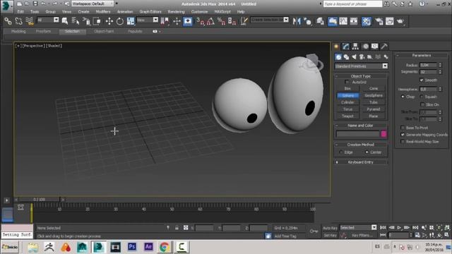Expand the Keyboard Entry rollout
452x254 pixels.
pyautogui.click(x=361, y=162)
